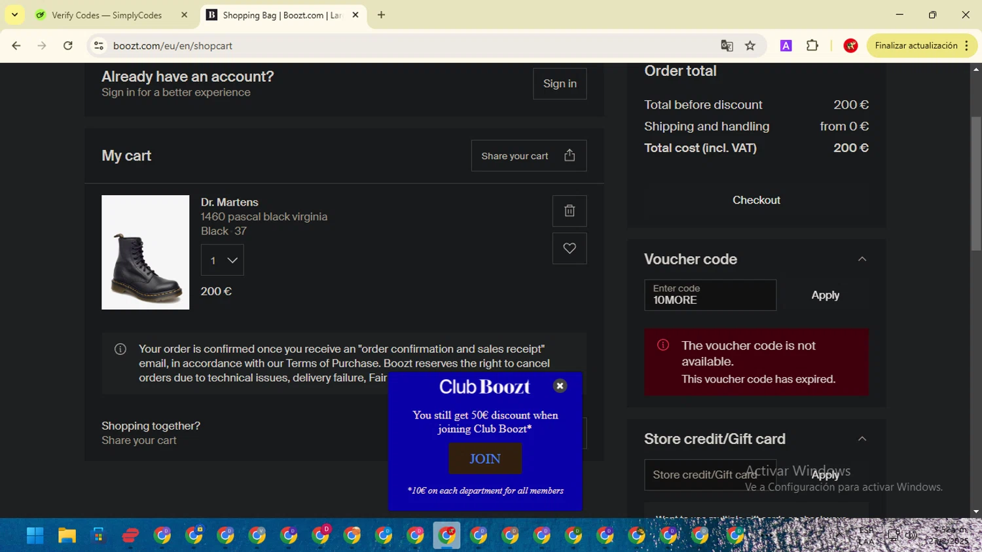Click the Store credit/Gift card input field
Viewport: 982px width, 552px height.
click(x=710, y=475)
